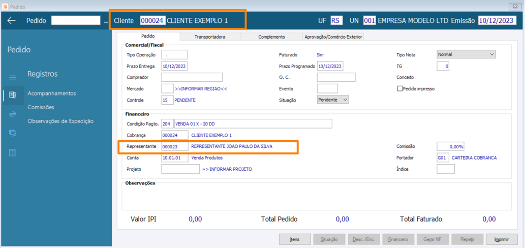This screenshot has width=525, height=250.
Task: Click the Desc./Enc. button
Action: point(363,240)
